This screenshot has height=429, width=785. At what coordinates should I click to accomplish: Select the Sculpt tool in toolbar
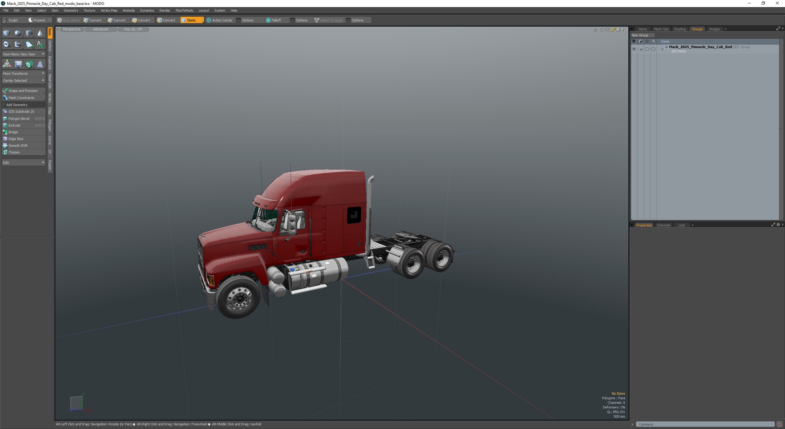[13, 20]
